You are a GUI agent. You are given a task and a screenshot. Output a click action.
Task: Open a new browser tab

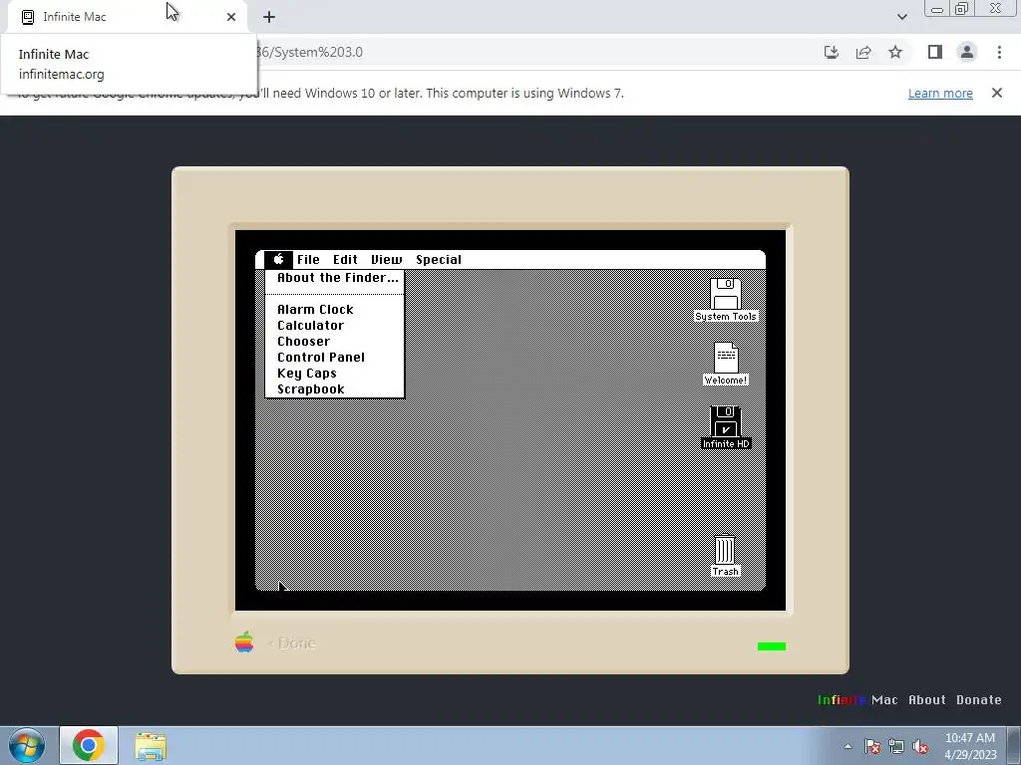[269, 17]
